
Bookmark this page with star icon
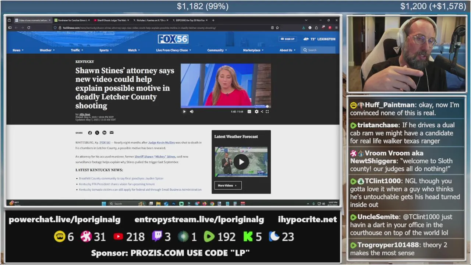(x=277, y=28)
